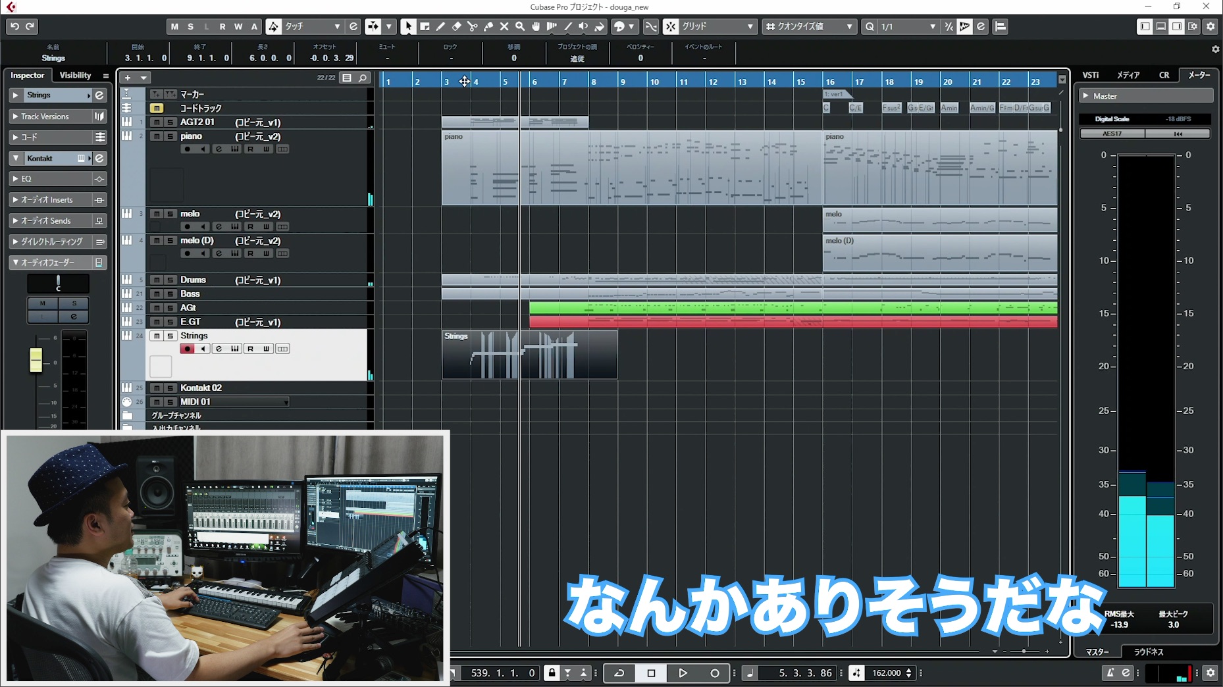Click the edit e icon beside Strings in the Inspector
The height and width of the screenshot is (687, 1223).
[x=99, y=95]
